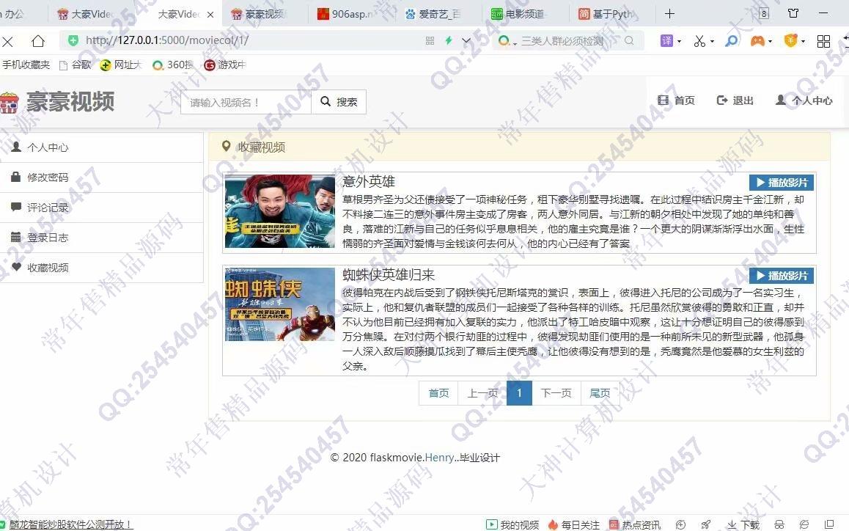This screenshot has width=849, height=531.
Task: Open a new tab with the plus button
Action: pyautogui.click(x=670, y=13)
